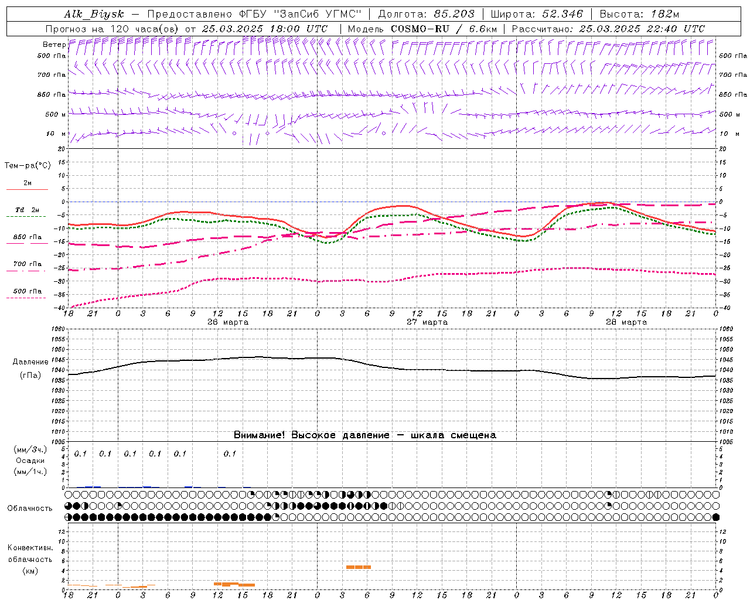Click the Облачность cloud cover label
The image size is (750, 600).
pyautogui.click(x=30, y=509)
